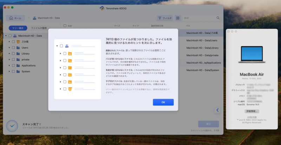This screenshot has height=145, width=281.
Task: Click the drive icon in dialog illustration
Action: pos(67,46)
